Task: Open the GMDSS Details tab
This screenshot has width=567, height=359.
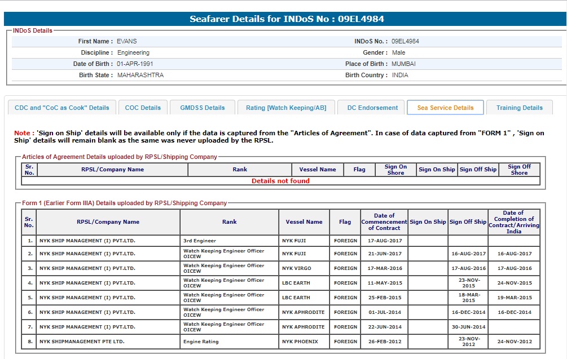Action: [203, 108]
